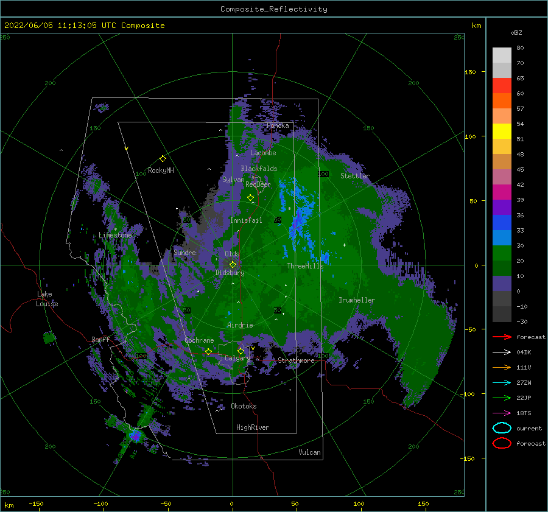Click the RedDeer city label

(x=258, y=184)
